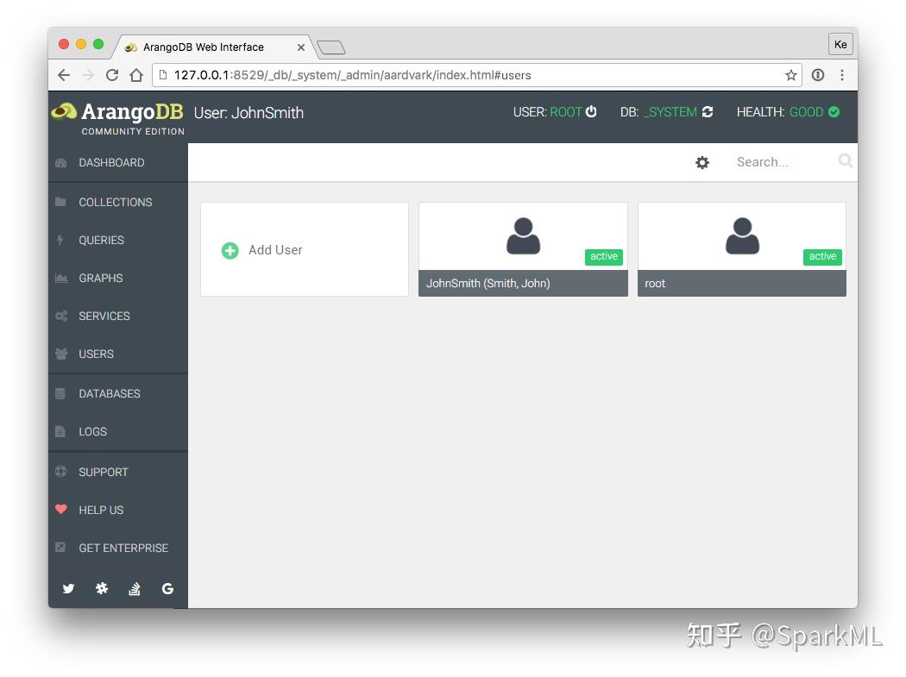Select the Users section in sidebar

[96, 354]
